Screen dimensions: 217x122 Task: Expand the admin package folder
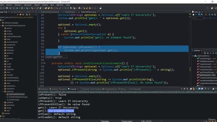click(x=3, y=28)
